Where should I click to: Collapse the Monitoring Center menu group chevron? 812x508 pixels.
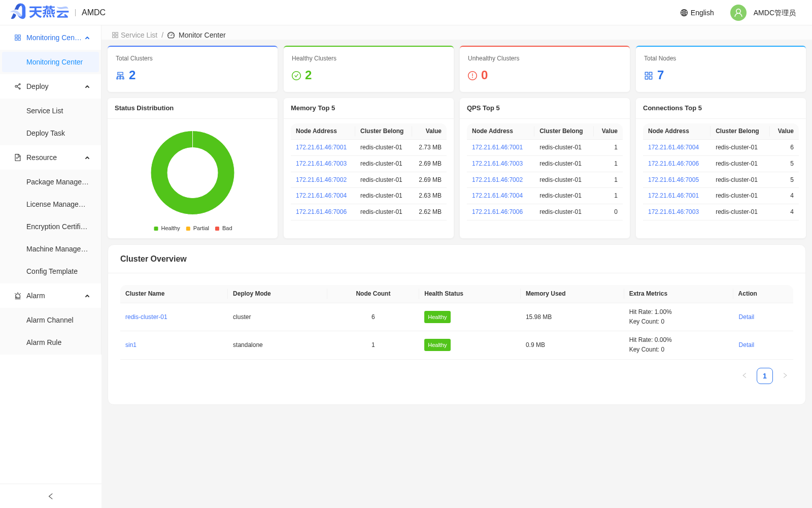tap(87, 38)
